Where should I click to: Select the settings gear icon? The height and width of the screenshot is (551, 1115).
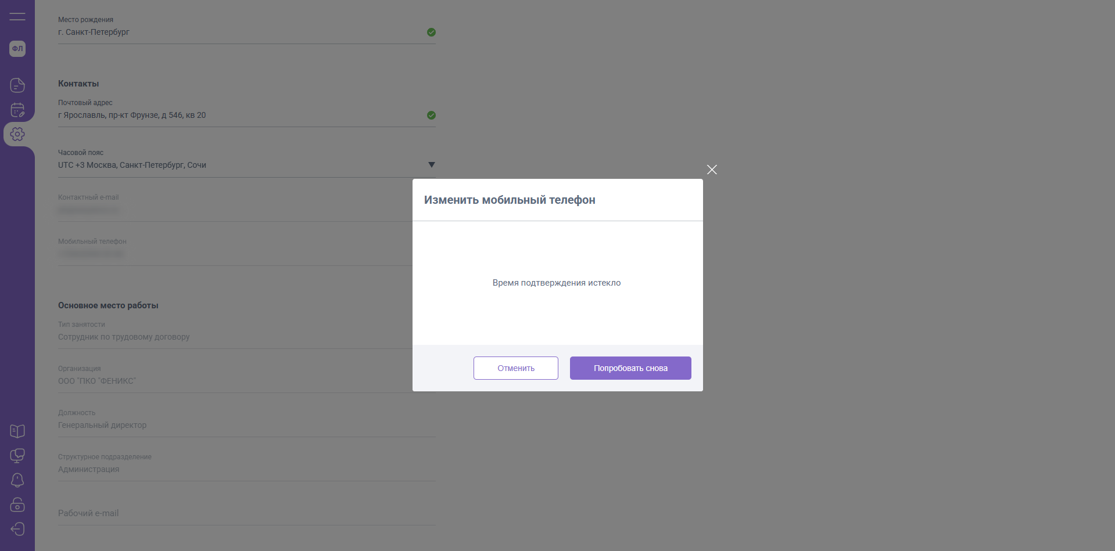tap(17, 134)
